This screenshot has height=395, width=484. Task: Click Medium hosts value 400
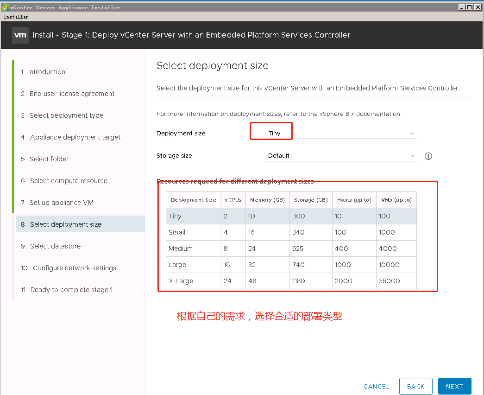[341, 248]
